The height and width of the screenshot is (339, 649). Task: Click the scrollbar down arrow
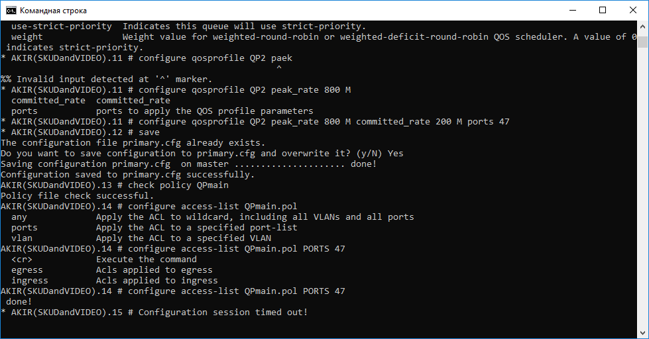[x=642, y=333]
